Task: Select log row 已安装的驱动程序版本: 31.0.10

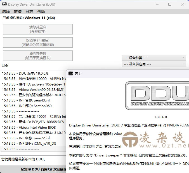Action: (33, 133)
